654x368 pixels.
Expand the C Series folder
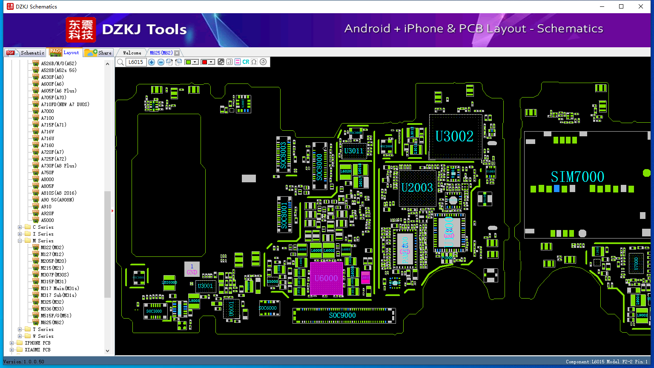coord(20,227)
